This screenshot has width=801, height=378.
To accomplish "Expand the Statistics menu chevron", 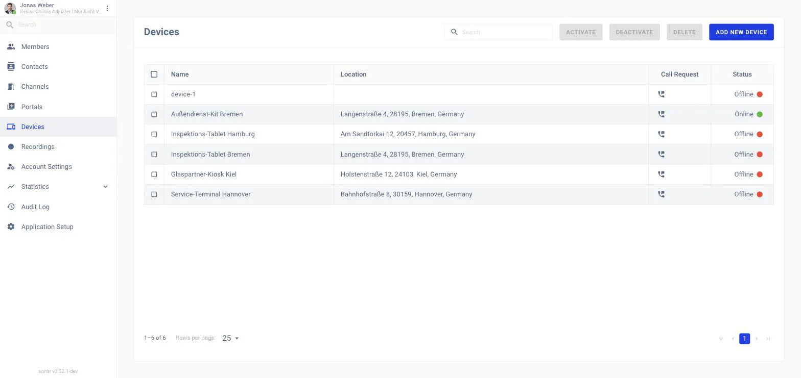I will click(106, 187).
